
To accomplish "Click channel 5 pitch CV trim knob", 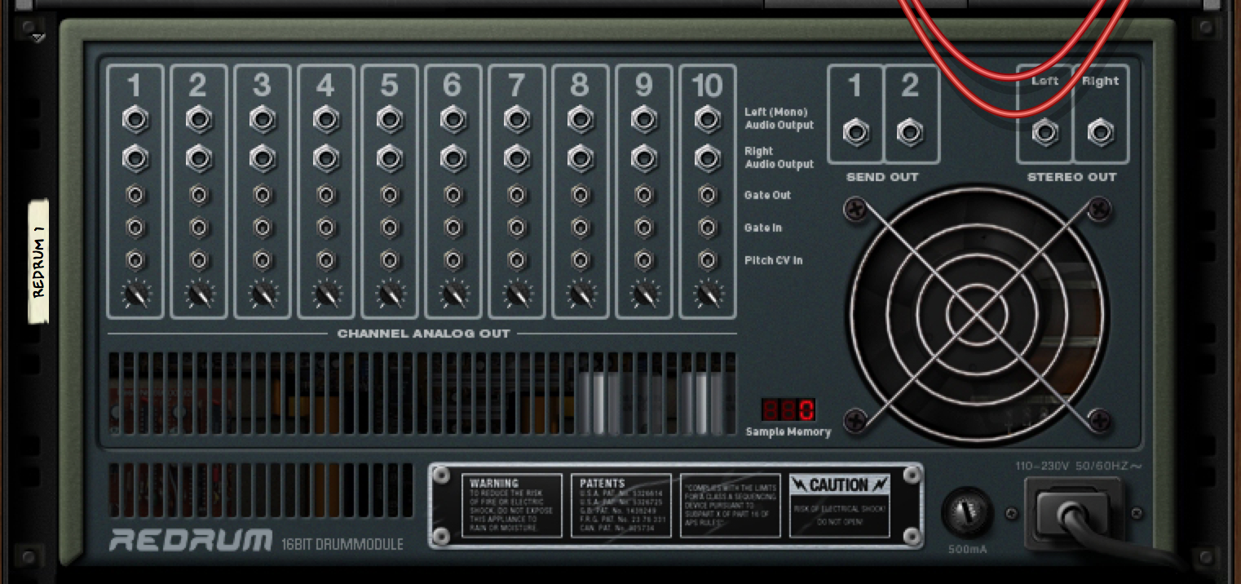I will [x=390, y=294].
